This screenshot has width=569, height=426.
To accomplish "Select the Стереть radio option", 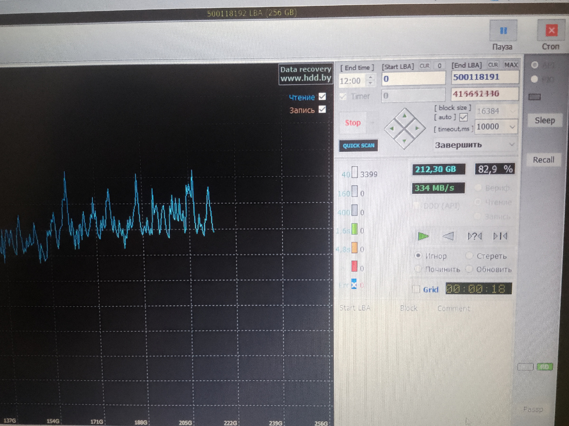I will point(469,256).
